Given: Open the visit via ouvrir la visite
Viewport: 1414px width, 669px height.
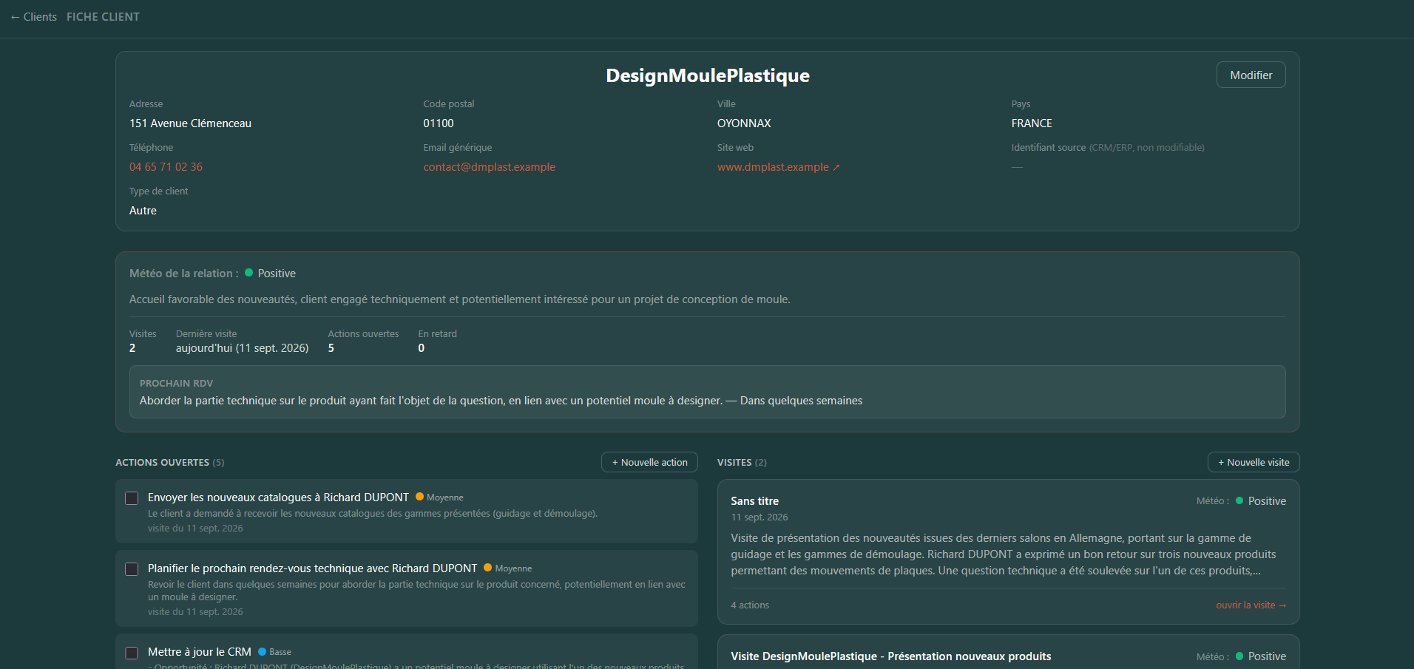Looking at the screenshot, I should (x=1251, y=605).
